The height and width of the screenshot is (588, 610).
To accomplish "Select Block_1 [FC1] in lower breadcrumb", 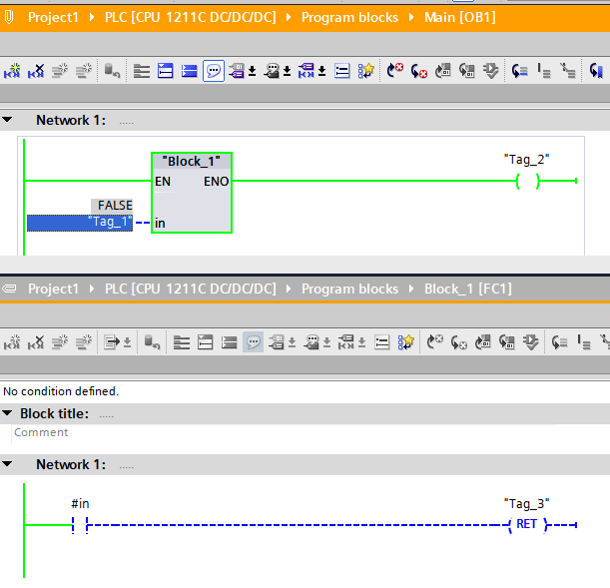I will 467,289.
